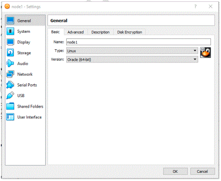Screen dimensions: 221x181
Task: Open the User Interface icon
Action: [x=11, y=117]
